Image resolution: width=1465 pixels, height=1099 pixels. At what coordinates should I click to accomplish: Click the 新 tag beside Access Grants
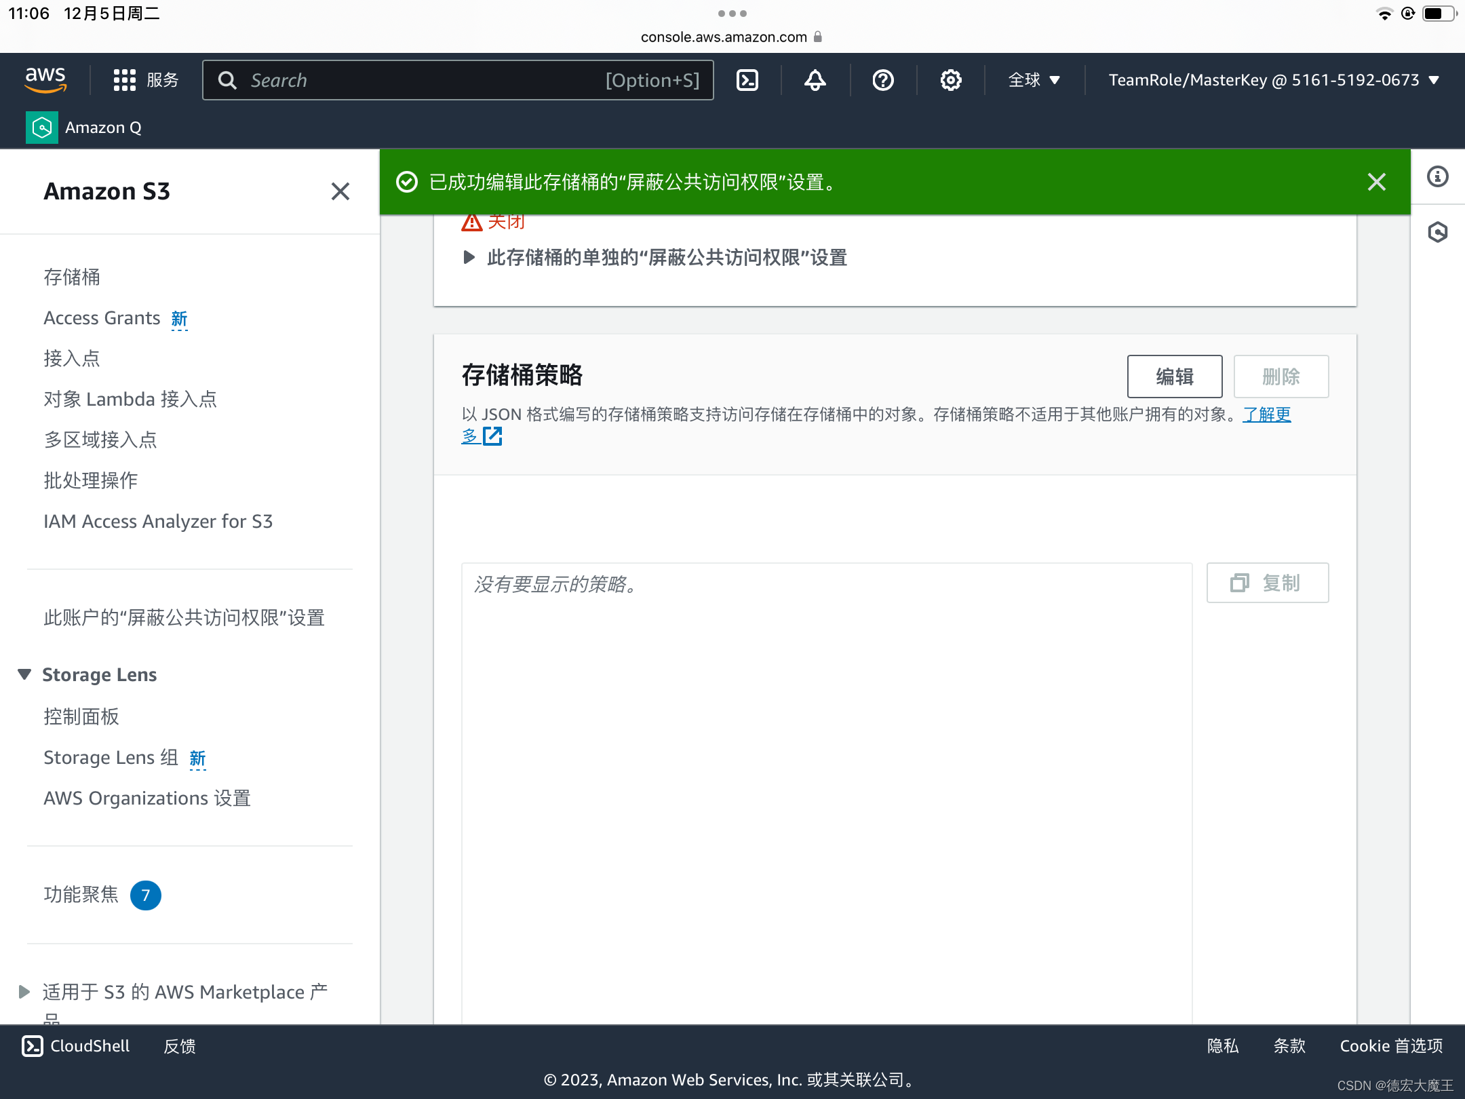pos(179,319)
